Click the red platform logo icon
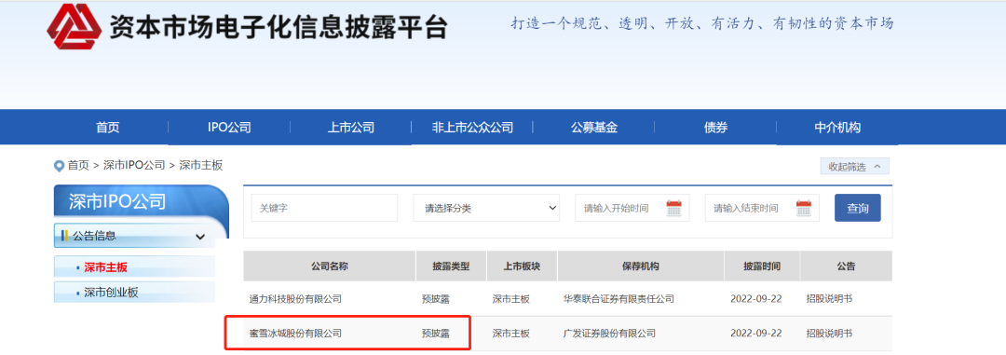Viewport: 1006px width, 355px height. 74,26
